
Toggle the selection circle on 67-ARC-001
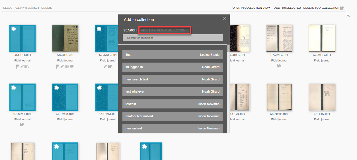(99, 29)
